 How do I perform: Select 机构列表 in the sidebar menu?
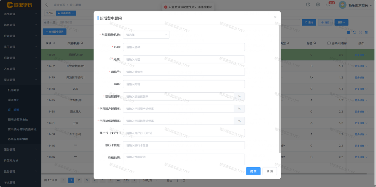click(14, 90)
